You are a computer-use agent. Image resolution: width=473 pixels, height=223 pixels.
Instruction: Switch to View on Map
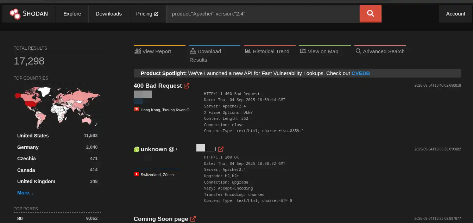319,51
